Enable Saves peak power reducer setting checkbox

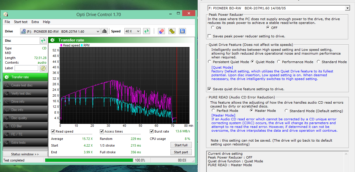tap(209, 36)
